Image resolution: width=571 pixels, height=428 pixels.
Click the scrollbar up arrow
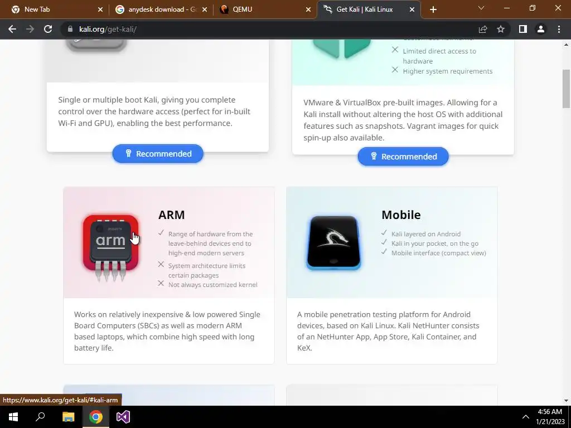(566, 45)
